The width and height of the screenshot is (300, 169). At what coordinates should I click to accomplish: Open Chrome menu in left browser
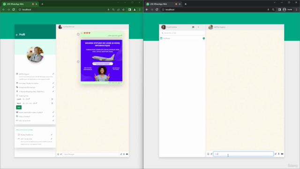click(140, 9)
